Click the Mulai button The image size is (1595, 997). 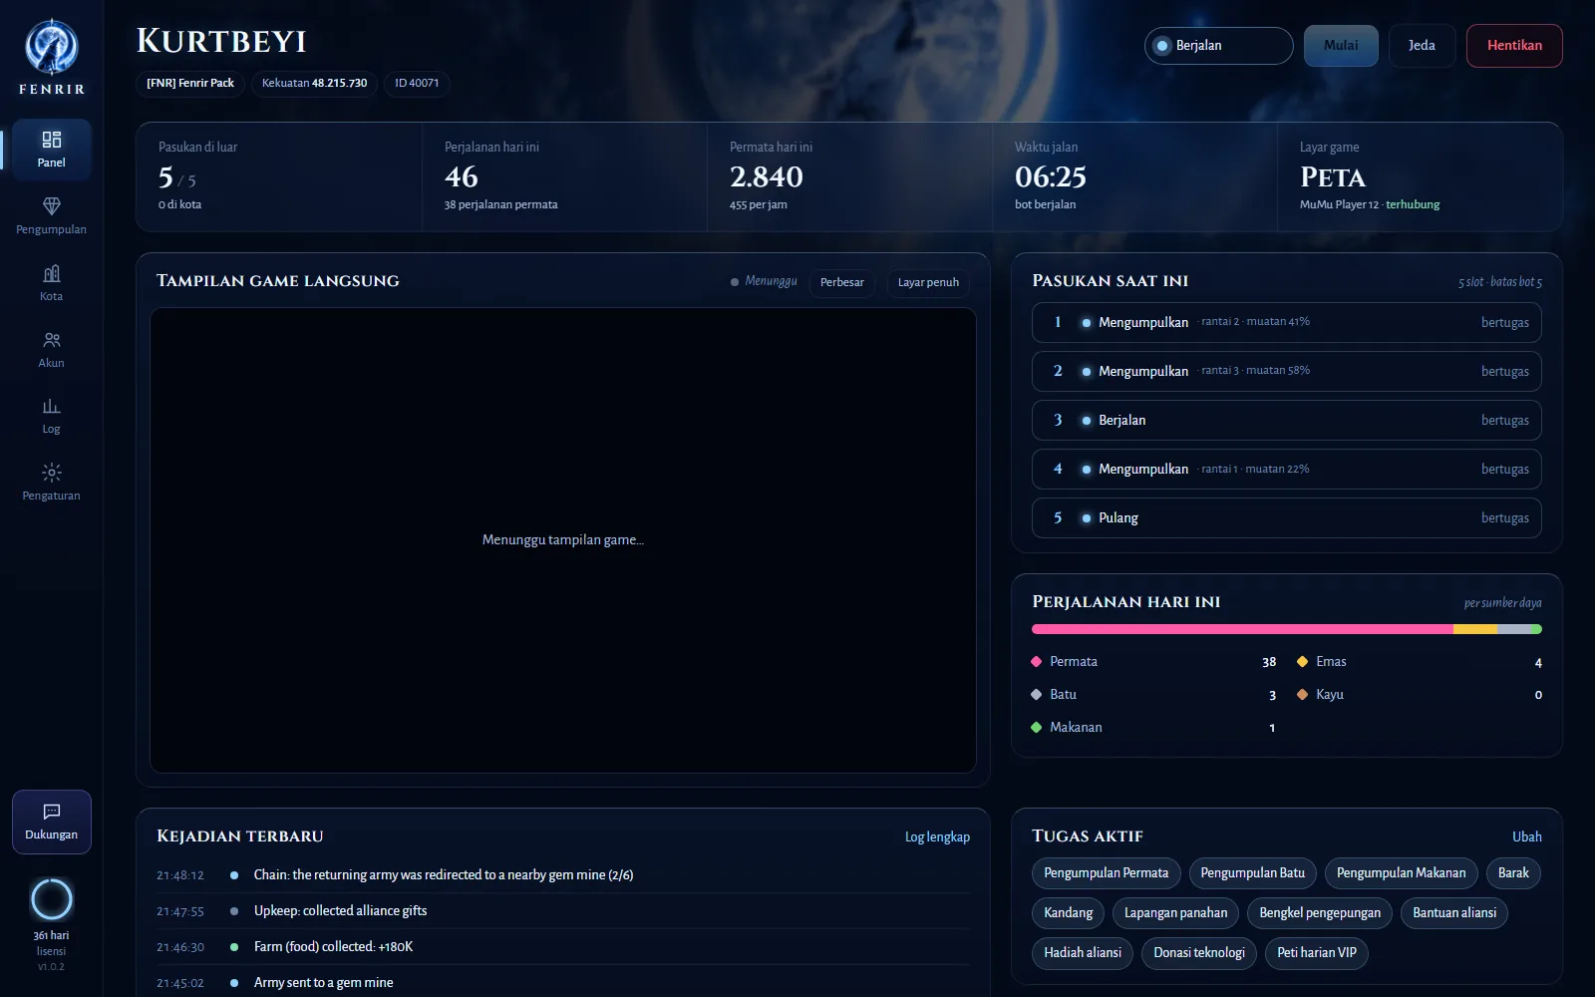click(x=1341, y=46)
